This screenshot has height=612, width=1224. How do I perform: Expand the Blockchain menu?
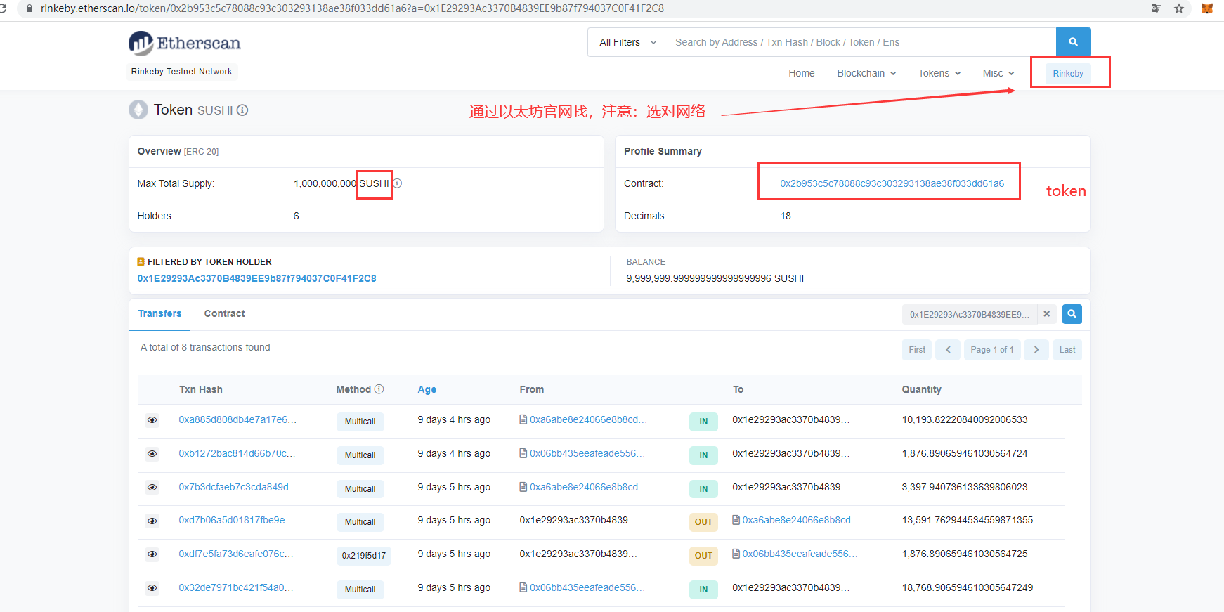pos(866,73)
